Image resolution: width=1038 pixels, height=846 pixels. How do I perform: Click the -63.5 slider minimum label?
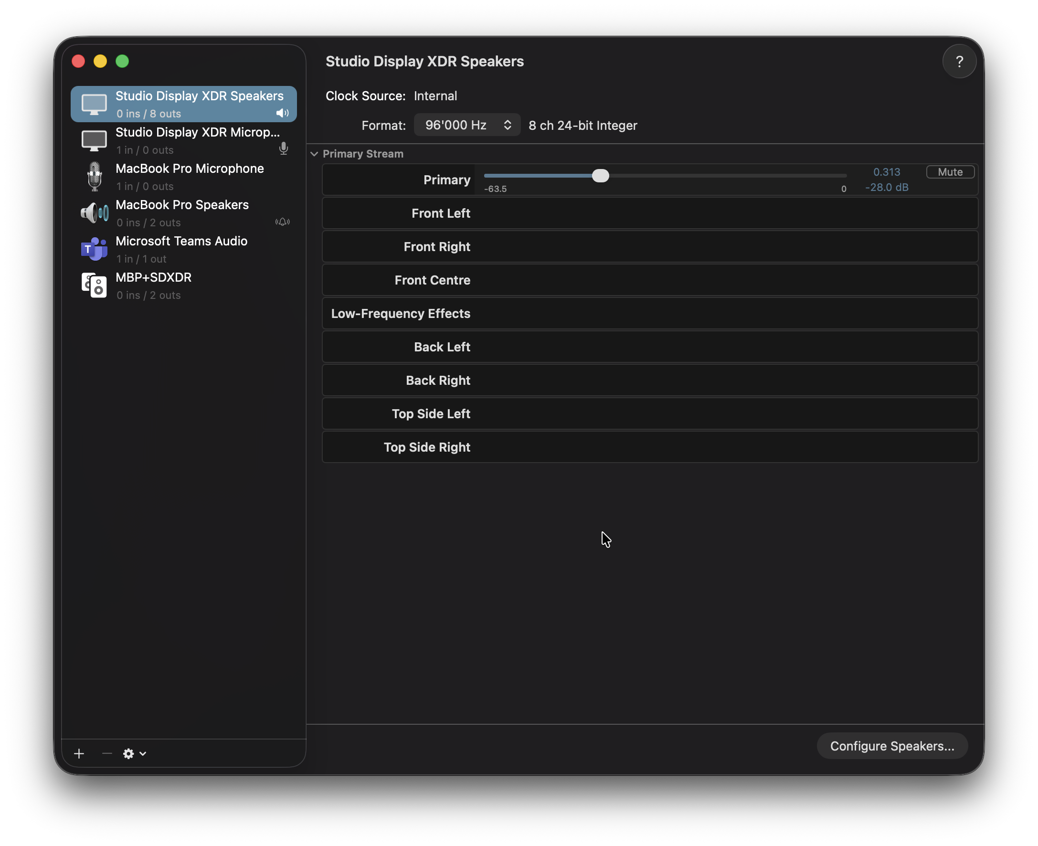pyautogui.click(x=495, y=189)
